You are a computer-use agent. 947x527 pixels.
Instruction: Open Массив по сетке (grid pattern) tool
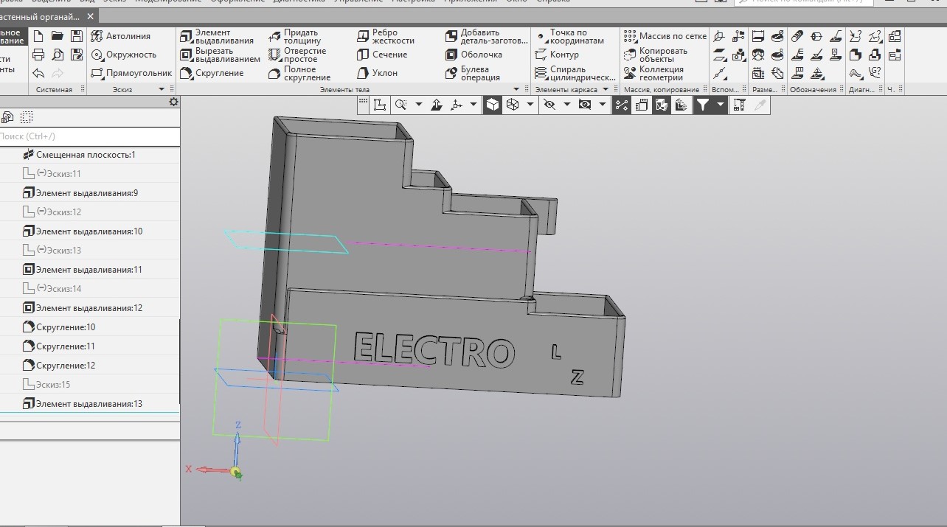click(x=667, y=35)
